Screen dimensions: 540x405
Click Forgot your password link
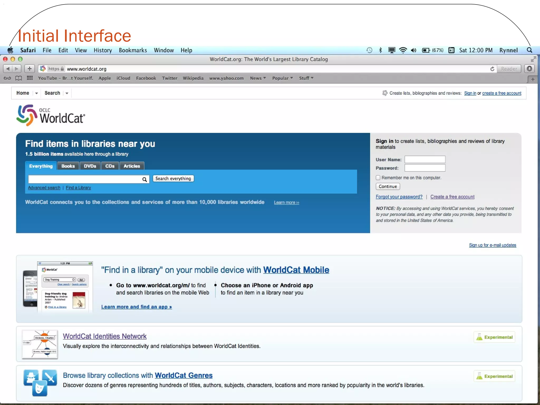point(399,197)
